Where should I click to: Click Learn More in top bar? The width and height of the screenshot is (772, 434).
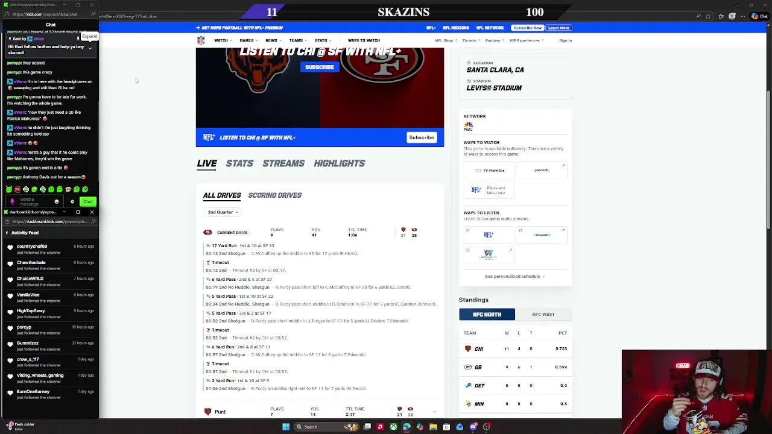click(558, 28)
